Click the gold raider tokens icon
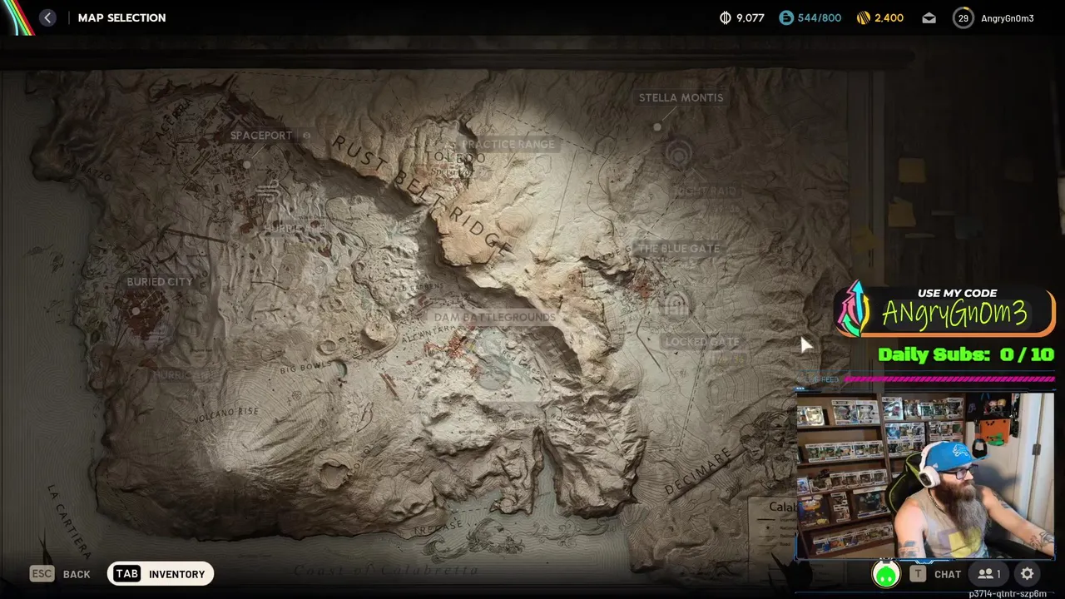Screen dimensions: 1065x599 [863, 17]
